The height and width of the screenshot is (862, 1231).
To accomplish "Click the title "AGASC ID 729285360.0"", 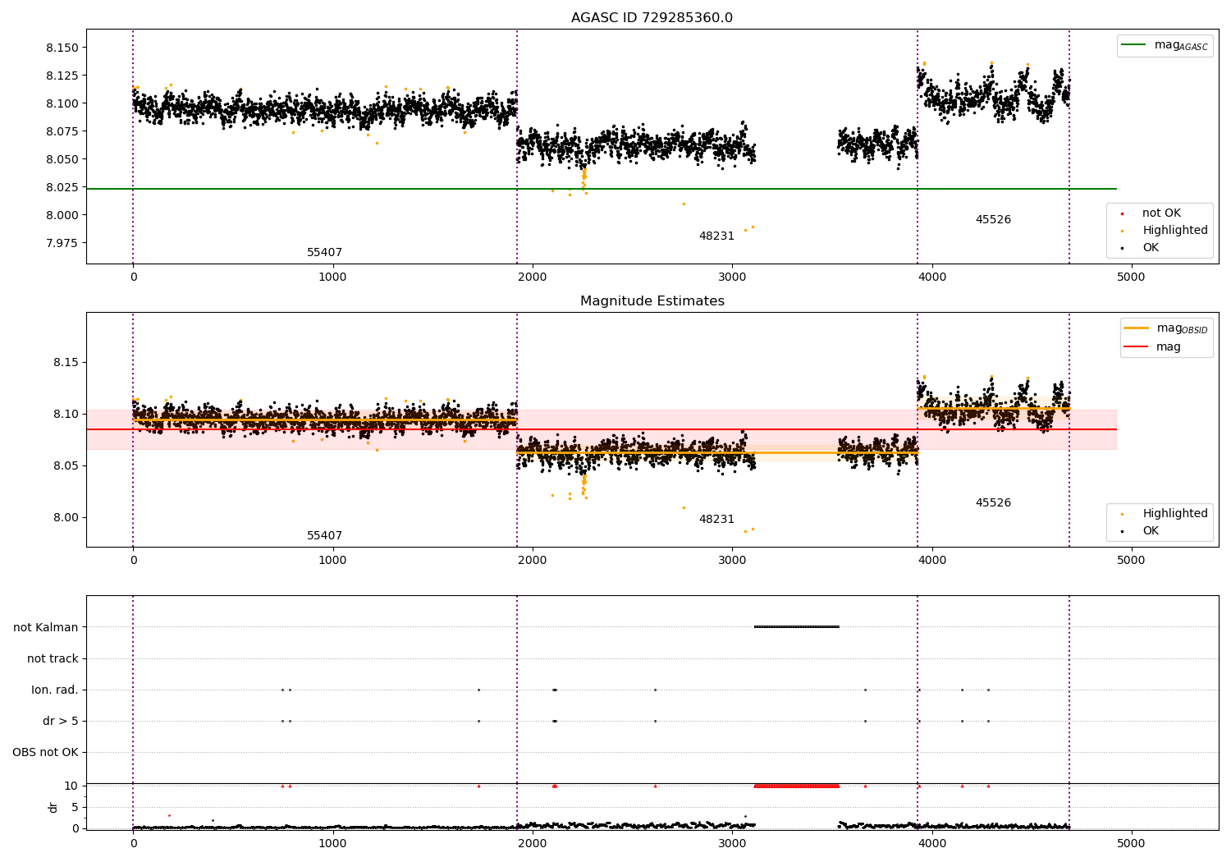I will tap(652, 18).
